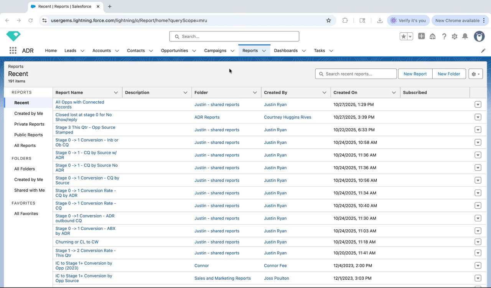The image size is (491, 288).
Task: Click the browser address bar URL
Action: 129,20
